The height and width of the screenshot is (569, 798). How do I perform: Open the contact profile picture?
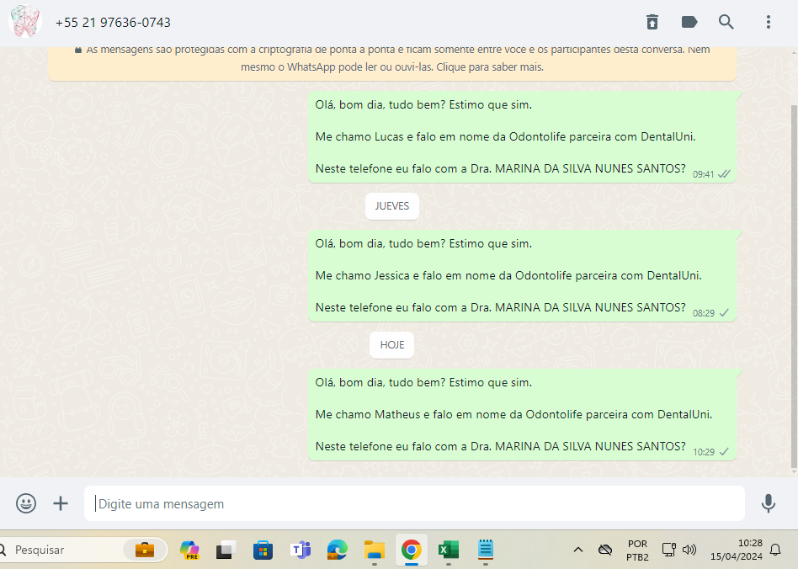(24, 21)
